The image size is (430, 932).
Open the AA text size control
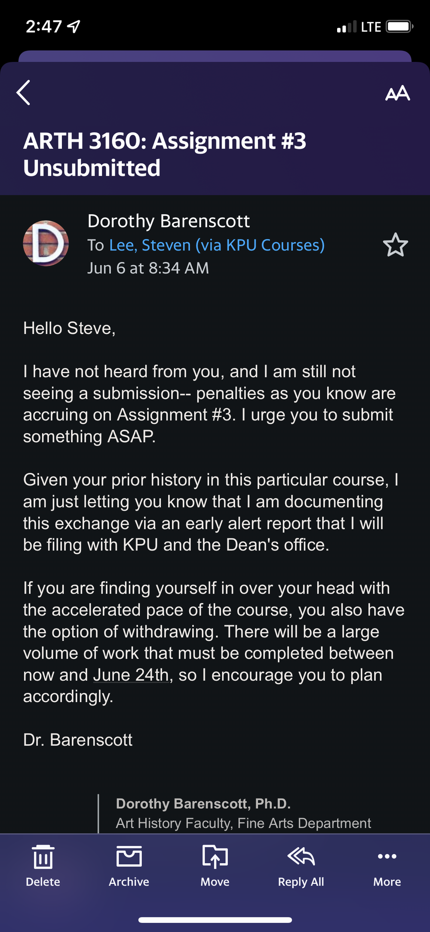tap(397, 93)
